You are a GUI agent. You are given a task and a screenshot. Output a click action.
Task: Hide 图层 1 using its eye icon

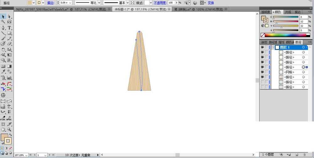coord(262,47)
